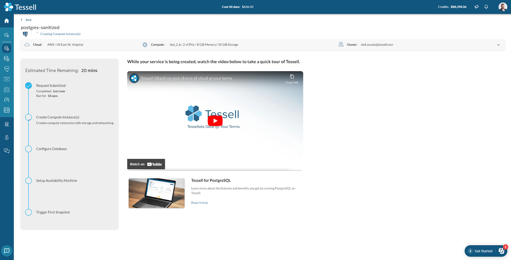Click the Configure Database step circle

(x=28, y=149)
